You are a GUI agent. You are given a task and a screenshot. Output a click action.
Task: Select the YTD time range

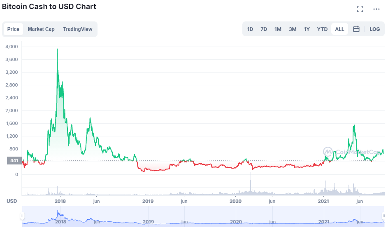pos(322,29)
